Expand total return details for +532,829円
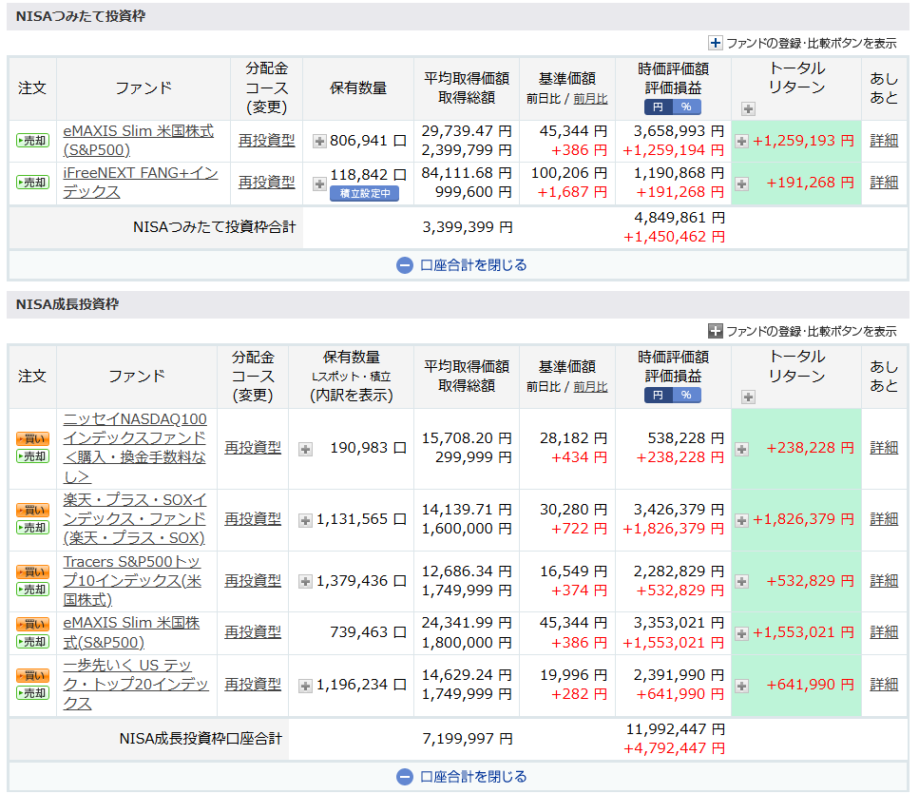The width and height of the screenshot is (919, 794). click(x=742, y=582)
